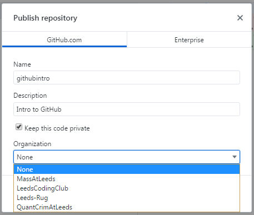Close the Publish repository dialog
The height and width of the screenshot is (215, 254).
[240, 18]
